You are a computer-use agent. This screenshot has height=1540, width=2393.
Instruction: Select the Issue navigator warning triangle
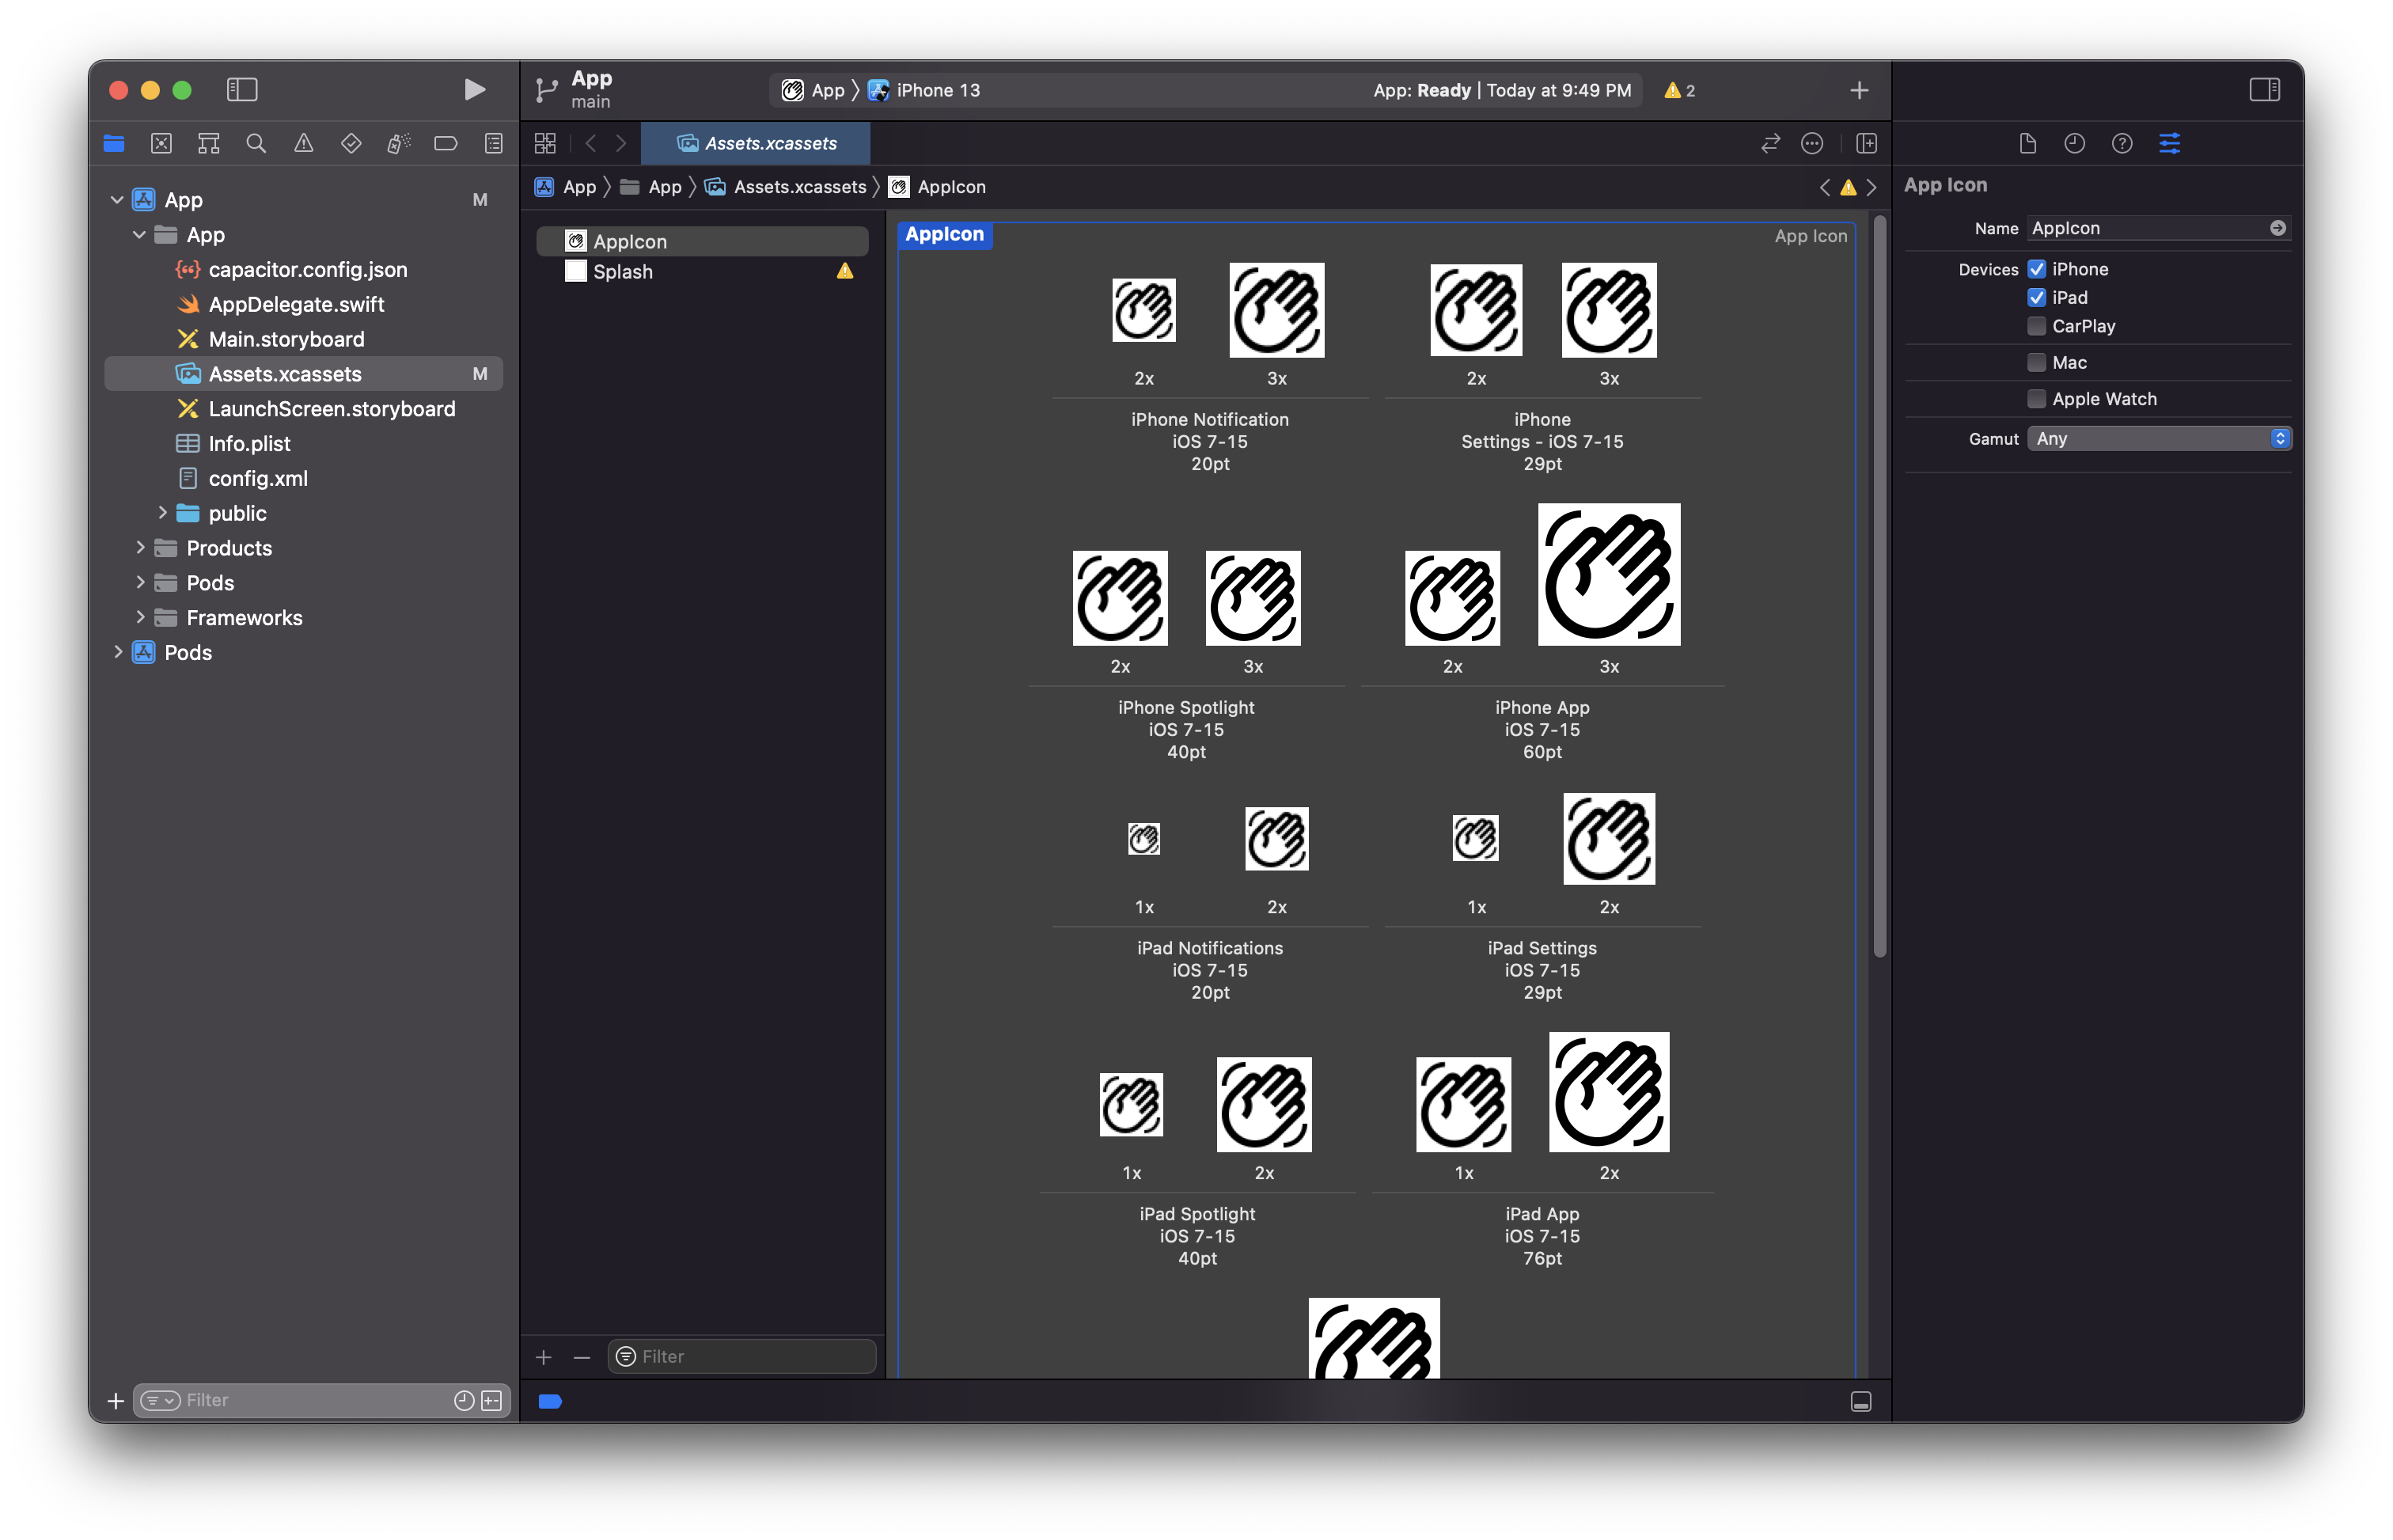(304, 143)
